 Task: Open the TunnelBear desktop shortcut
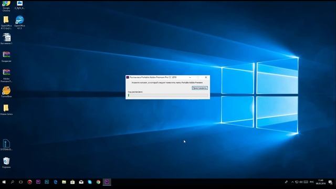point(6,92)
